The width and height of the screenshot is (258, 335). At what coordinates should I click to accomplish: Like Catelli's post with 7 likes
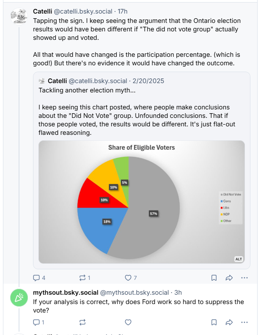point(129,278)
